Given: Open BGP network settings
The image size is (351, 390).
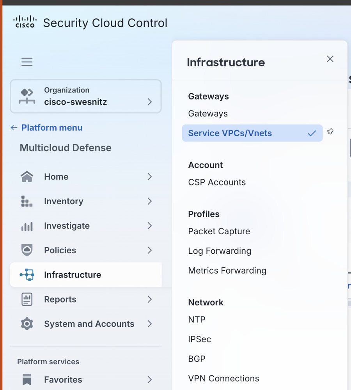Looking at the screenshot, I should click(x=197, y=359).
